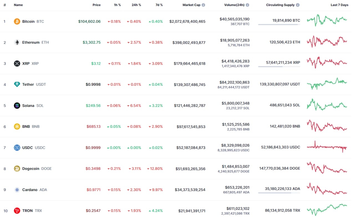Click the Ethereum diamond logo icon
Image resolution: width=355 pixels, height=219 pixels.
coord(17,42)
